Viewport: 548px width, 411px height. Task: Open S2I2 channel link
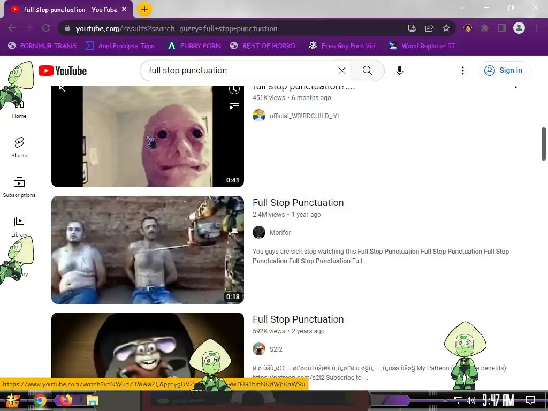click(x=276, y=349)
